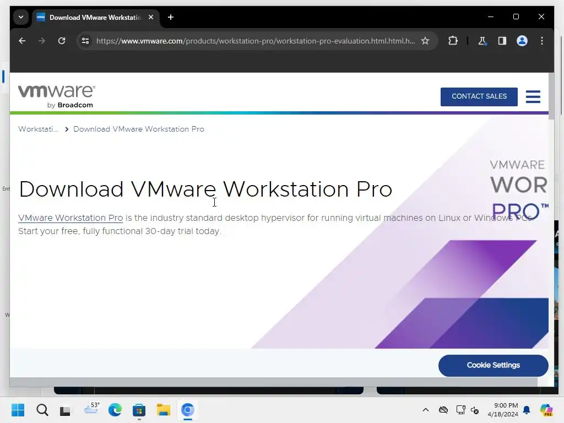The image size is (564, 423).
Task: Bookmark this page with the star
Action: coord(425,41)
